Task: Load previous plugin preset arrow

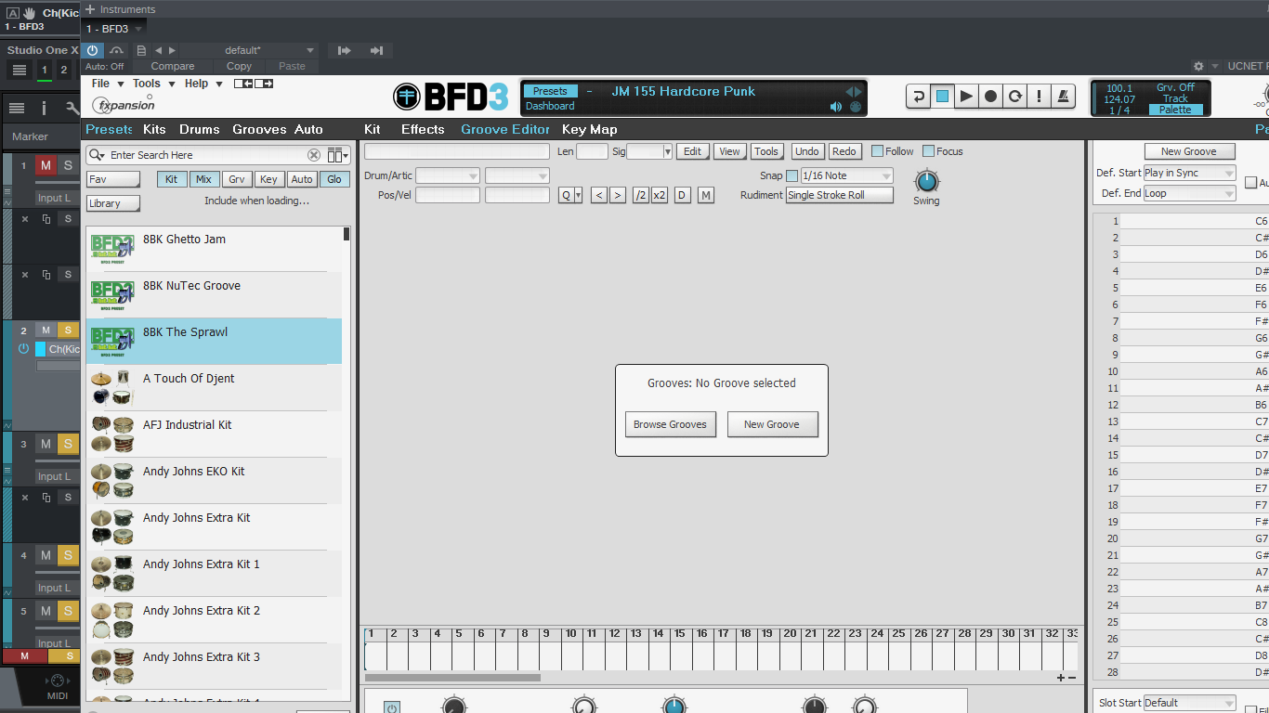Action: pyautogui.click(x=158, y=50)
